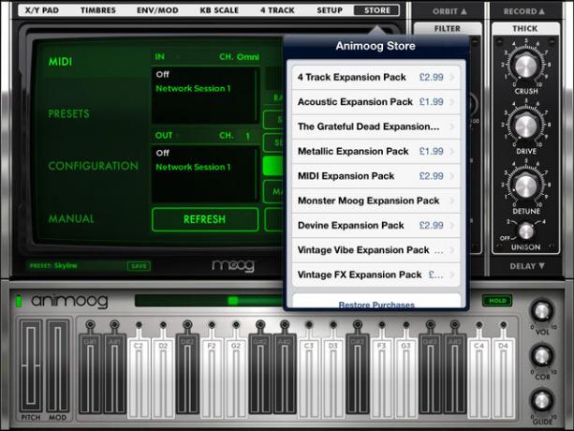This screenshot has width=574, height=431.
Task: Select Network Session 1 under MIDI IN
Action: 193,88
